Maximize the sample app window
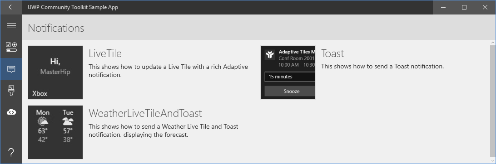 464,7
